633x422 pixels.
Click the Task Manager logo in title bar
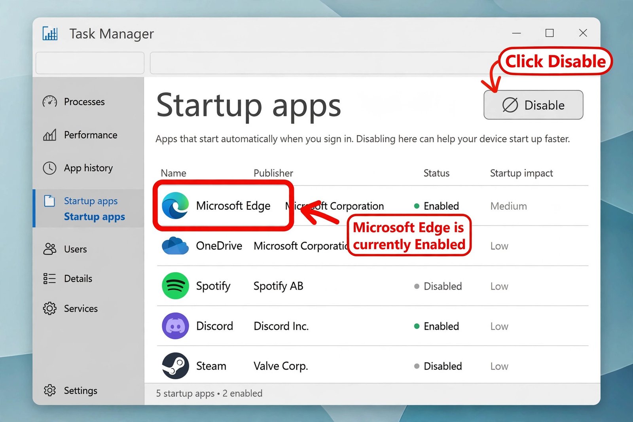tap(50, 34)
